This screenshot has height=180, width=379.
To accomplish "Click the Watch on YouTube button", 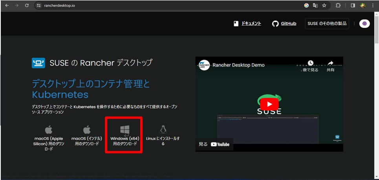I will point(214,144).
